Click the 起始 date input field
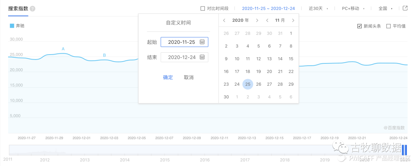This screenshot has height=166, width=415. [x=184, y=42]
